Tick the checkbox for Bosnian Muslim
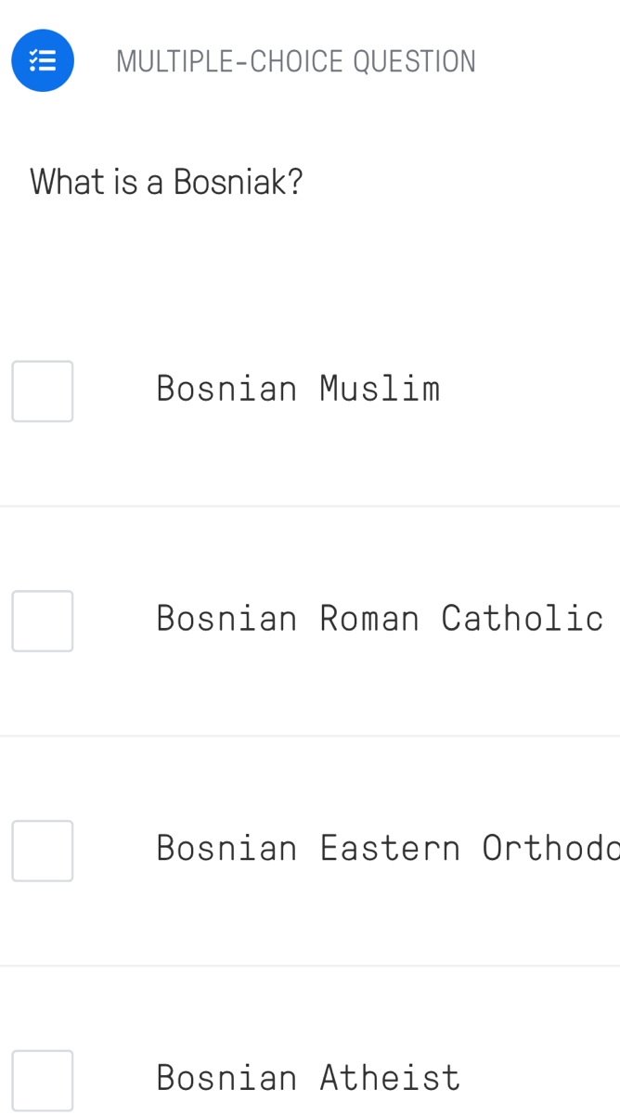Image resolution: width=620 pixels, height=1115 pixels. tap(43, 391)
